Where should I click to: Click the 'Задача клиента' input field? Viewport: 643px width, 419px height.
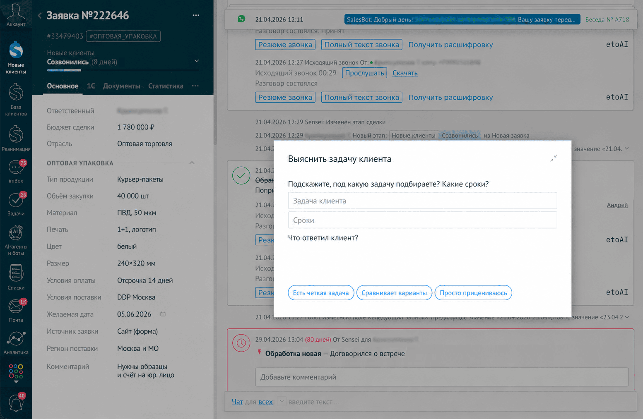click(x=422, y=201)
